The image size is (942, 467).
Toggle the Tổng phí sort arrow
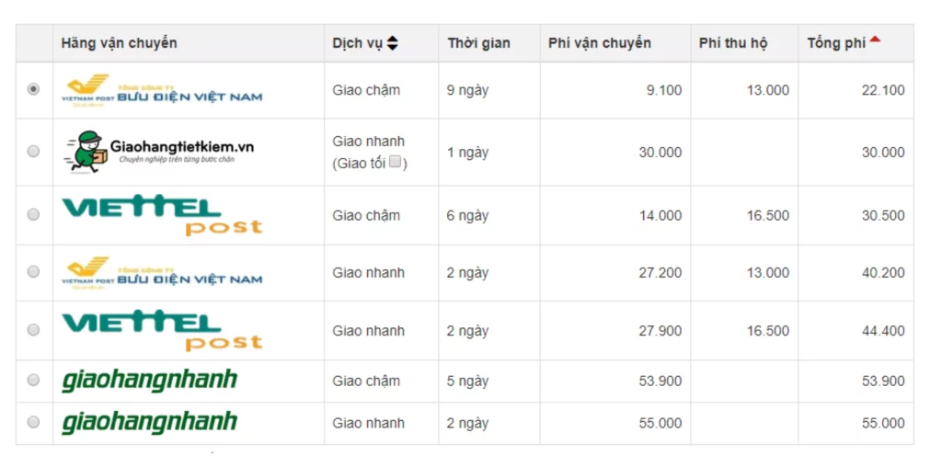pos(876,40)
